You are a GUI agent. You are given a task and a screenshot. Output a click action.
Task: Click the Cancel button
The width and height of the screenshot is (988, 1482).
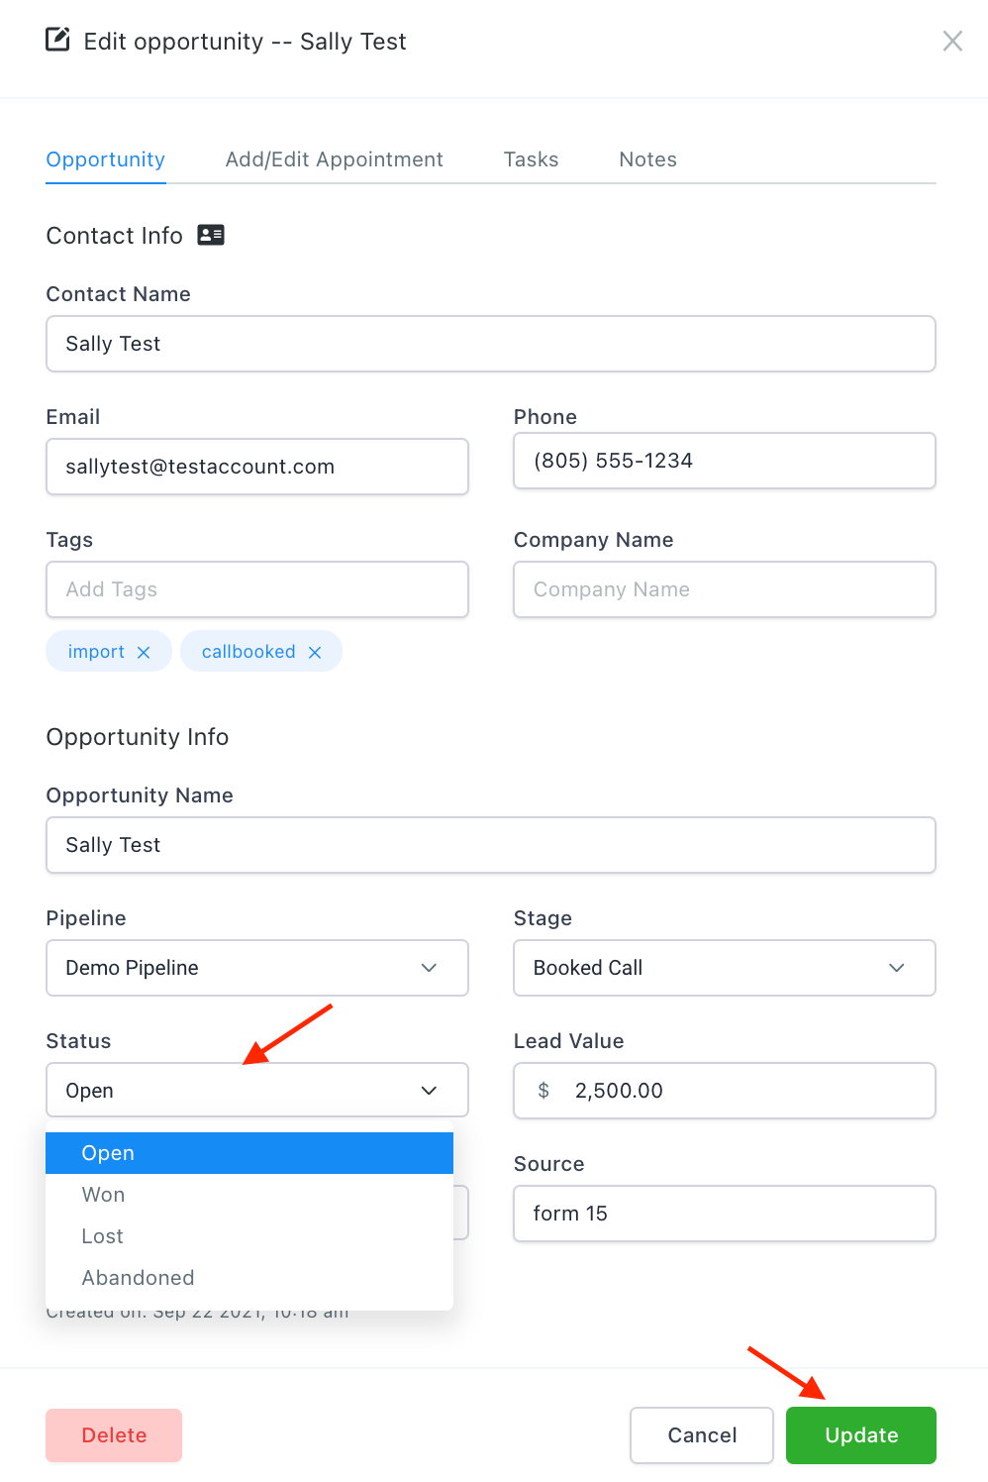[702, 1435]
